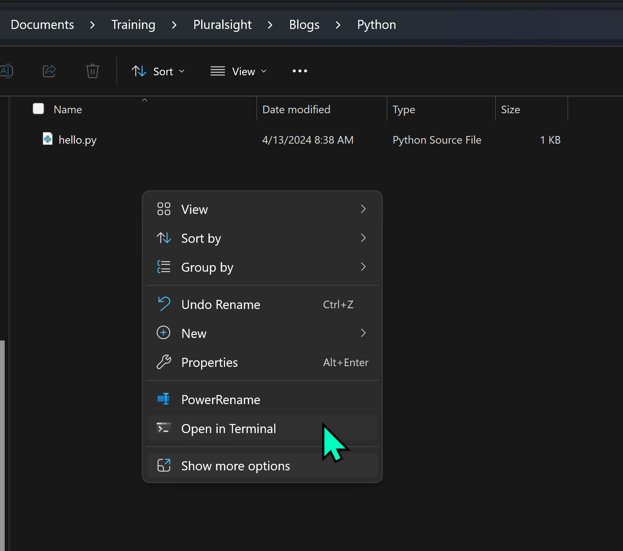Click the New plus circle icon
This screenshot has width=623, height=551.
tap(164, 333)
